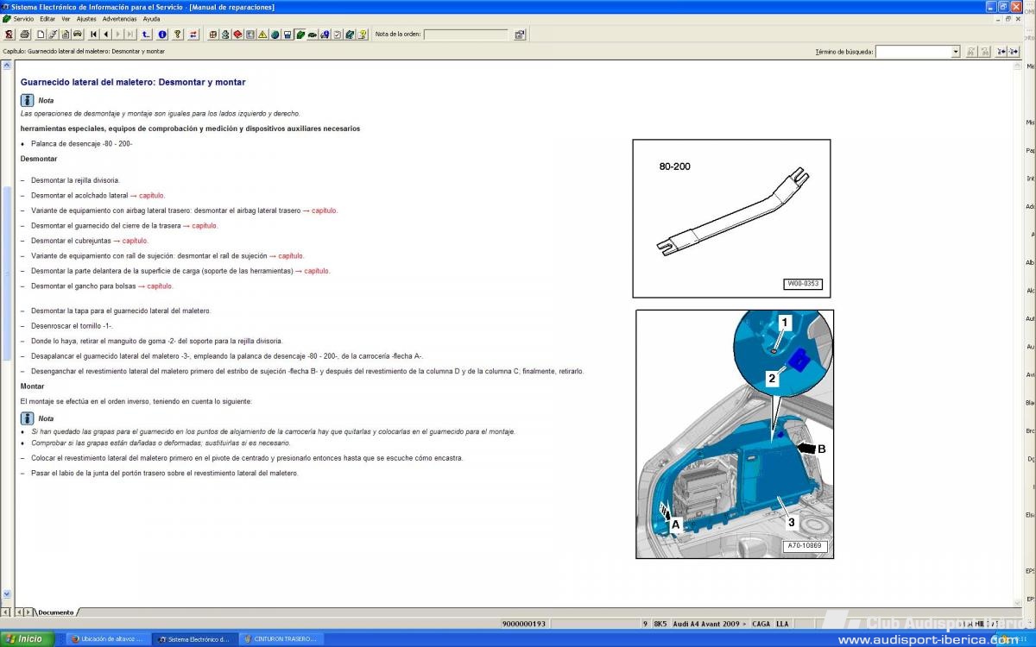Image resolution: width=1036 pixels, height=647 pixels.
Task: Click the '9000000193' status bar number
Action: [526, 624]
